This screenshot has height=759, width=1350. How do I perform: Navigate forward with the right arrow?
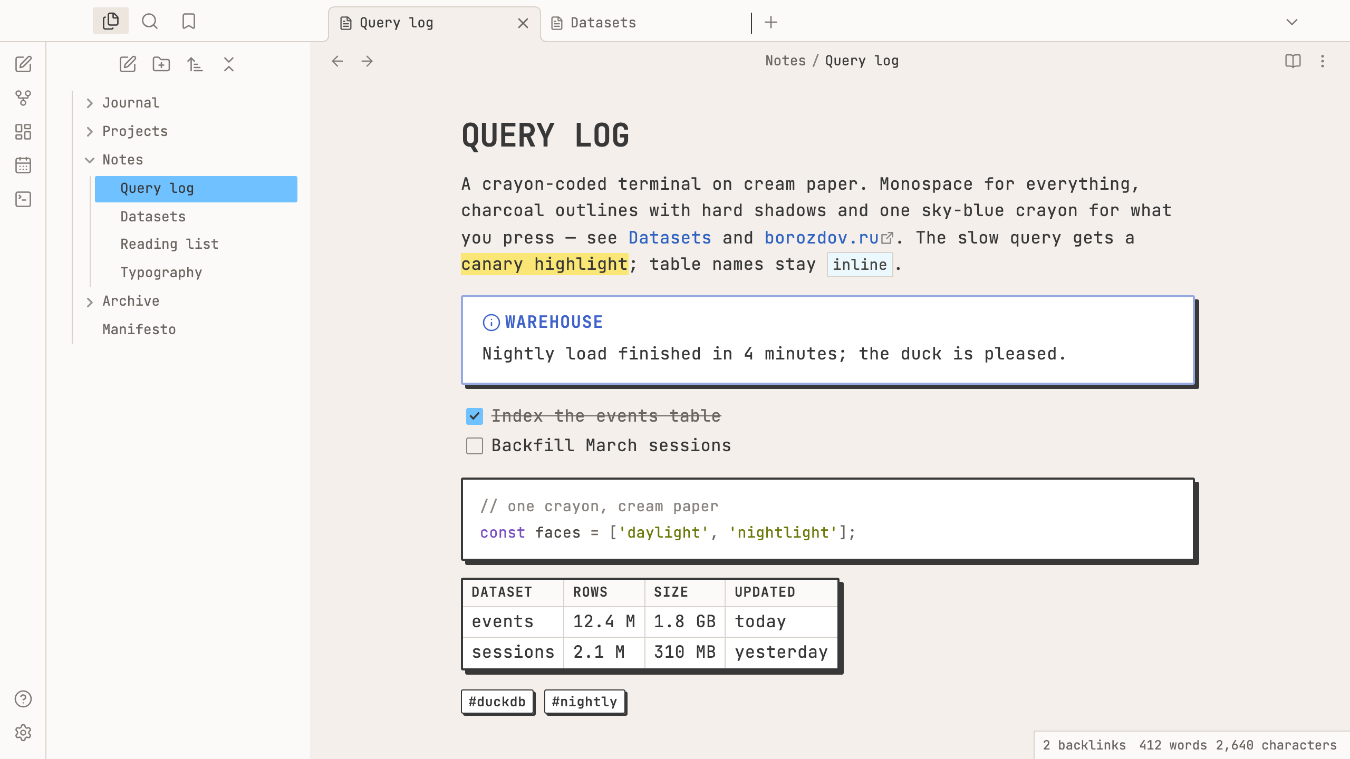tap(367, 61)
